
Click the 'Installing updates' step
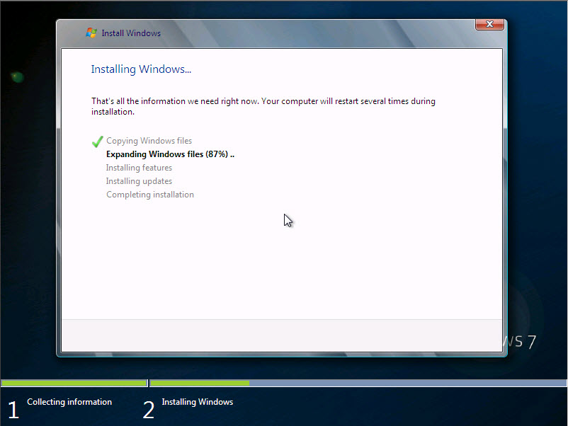pos(139,181)
